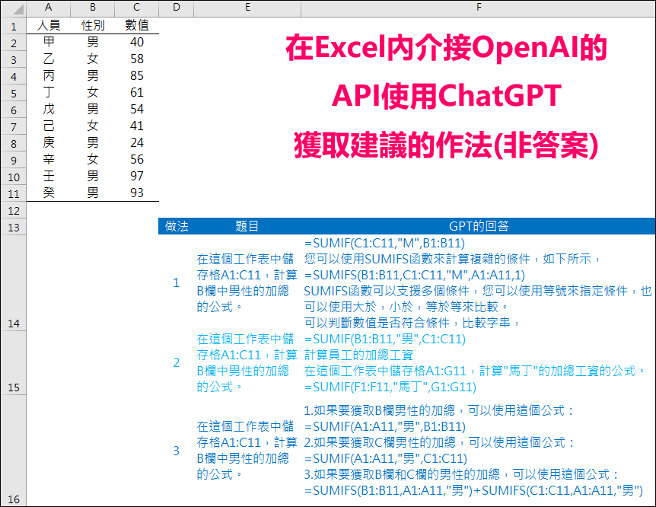Click GPT answer containing =SUMIFS(B1:B11,A1:A11
Screen dimensions: 656x507
[478, 451]
